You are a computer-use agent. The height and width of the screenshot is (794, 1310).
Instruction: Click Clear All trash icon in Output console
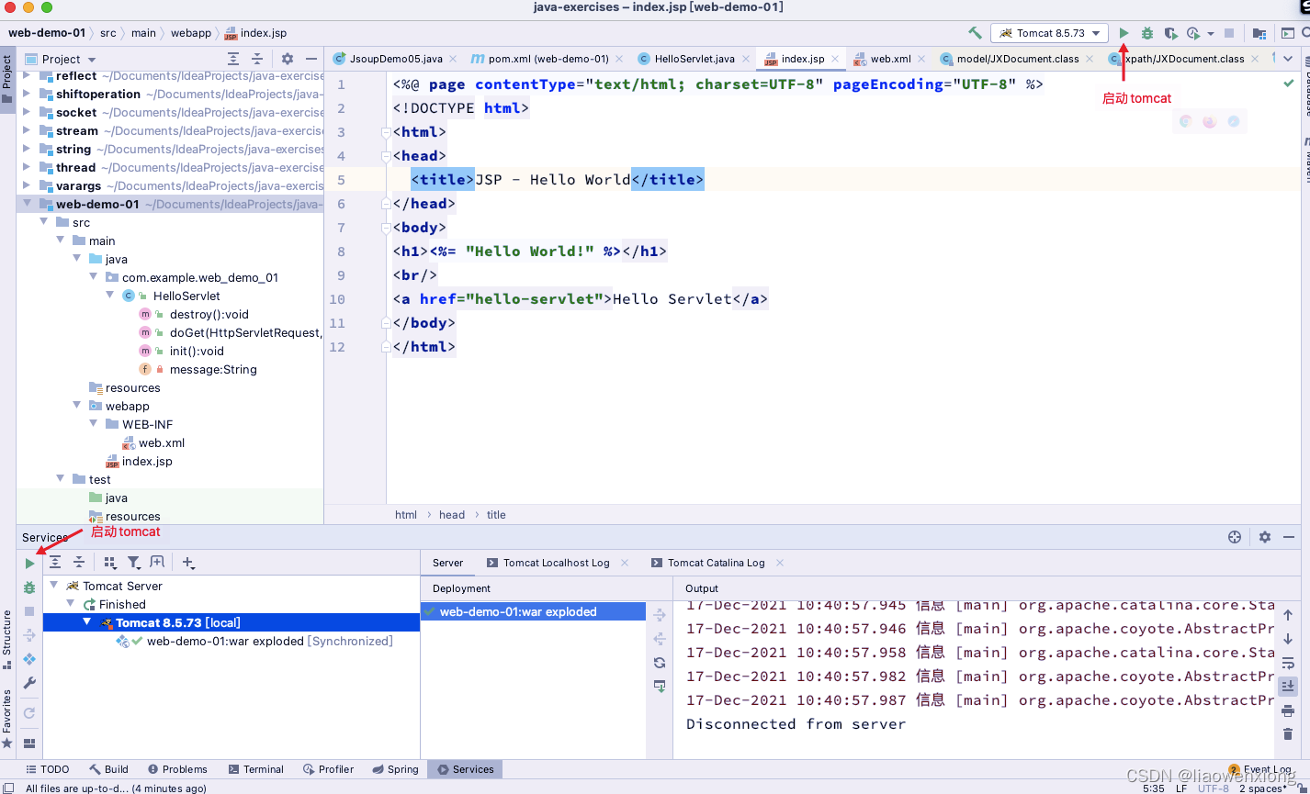tap(1288, 734)
